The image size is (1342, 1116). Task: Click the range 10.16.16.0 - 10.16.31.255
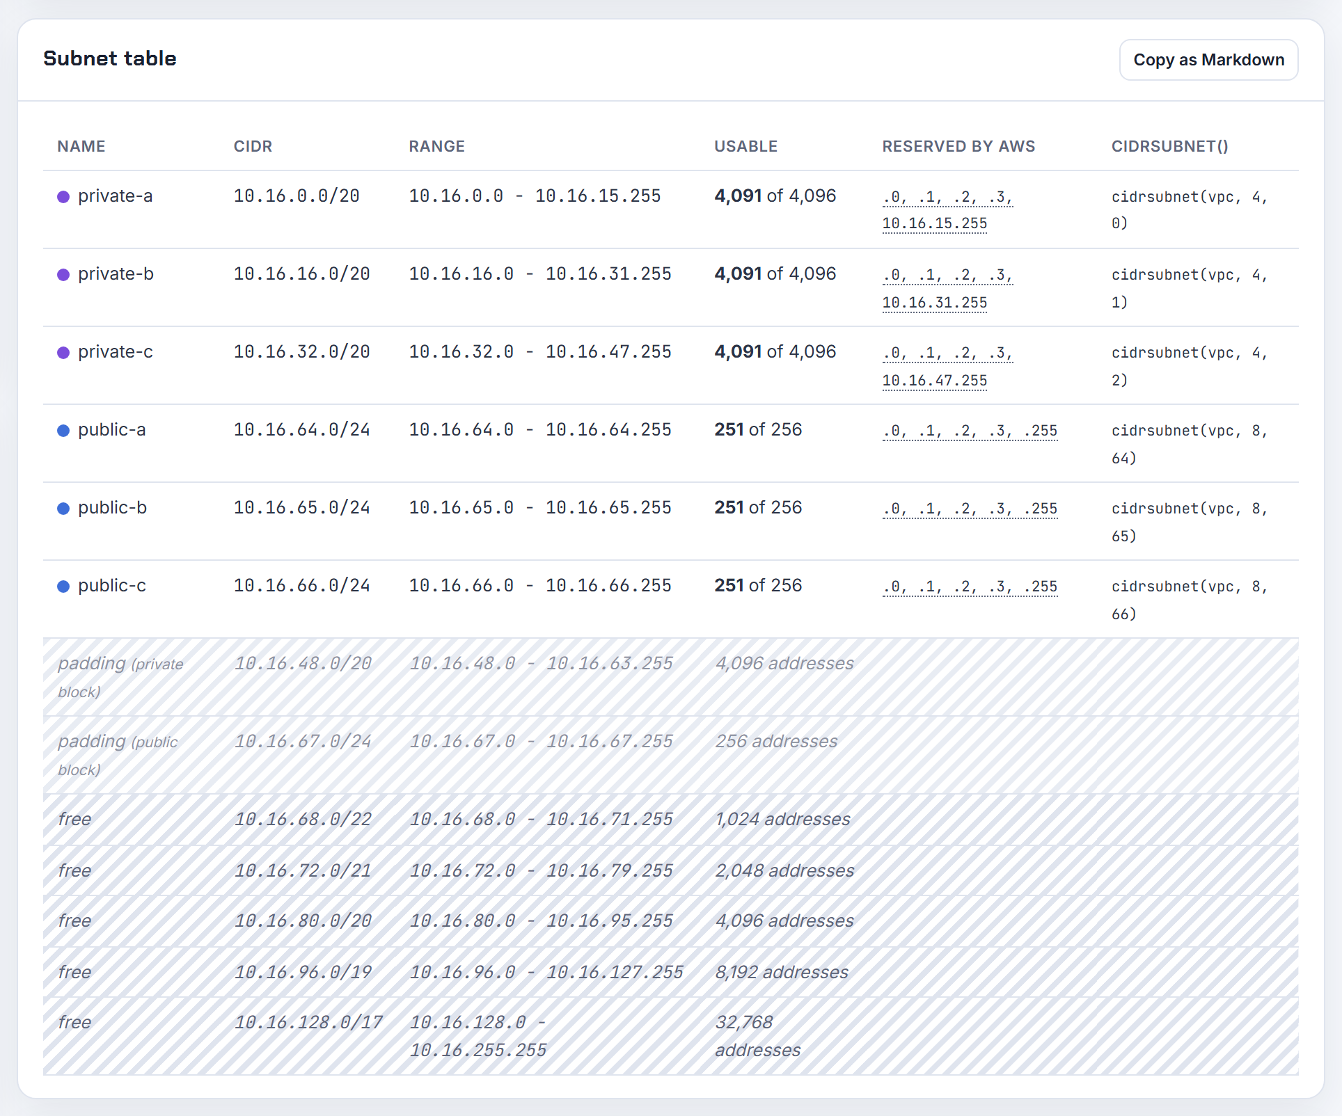tap(540, 274)
